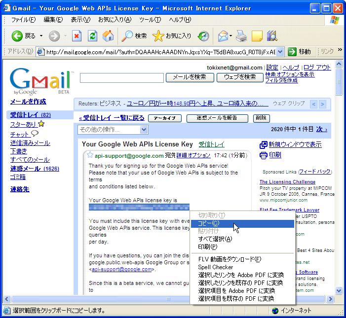
Task: Select 印刷(P) in the context menu
Action: [x=242, y=247]
